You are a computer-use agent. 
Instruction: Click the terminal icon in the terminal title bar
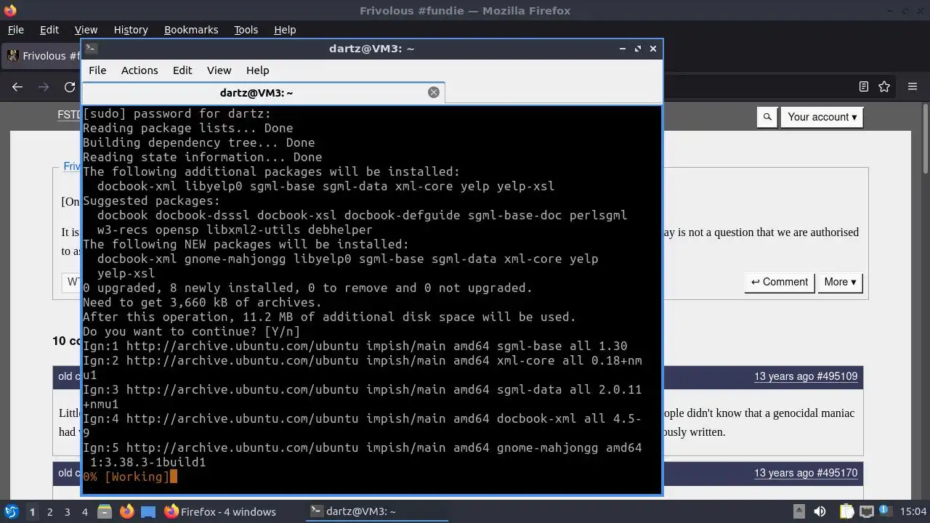coord(91,49)
